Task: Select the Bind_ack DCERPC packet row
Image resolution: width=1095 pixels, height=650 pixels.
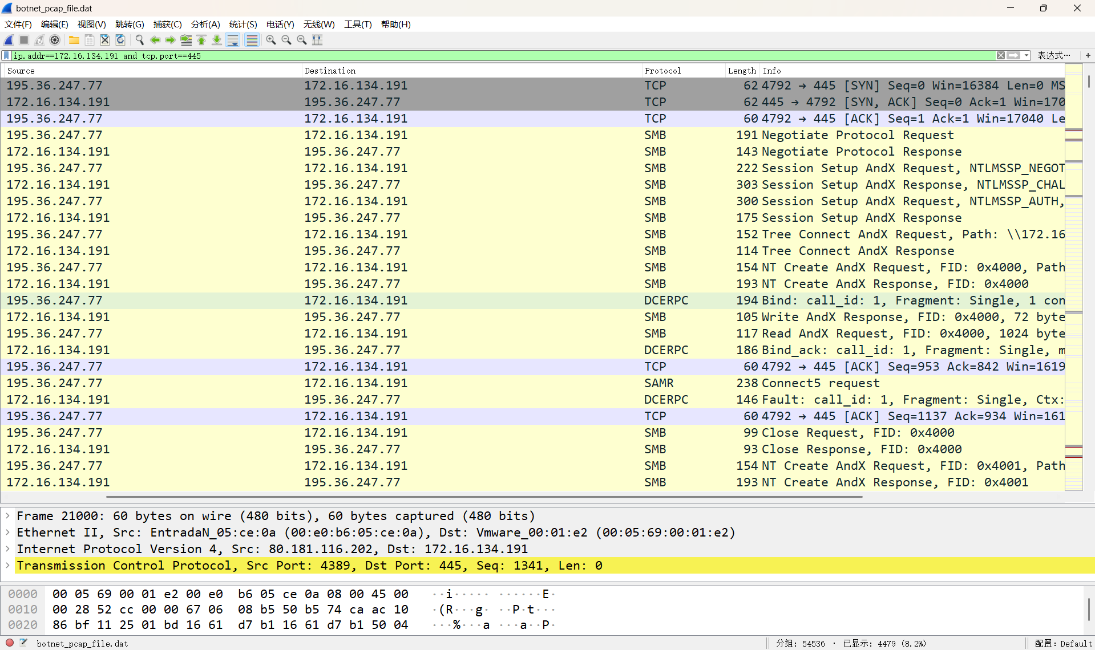Action: (533, 350)
